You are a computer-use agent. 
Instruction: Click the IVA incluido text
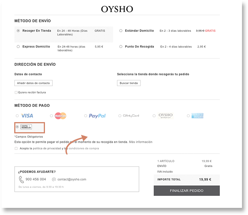pos(165,172)
